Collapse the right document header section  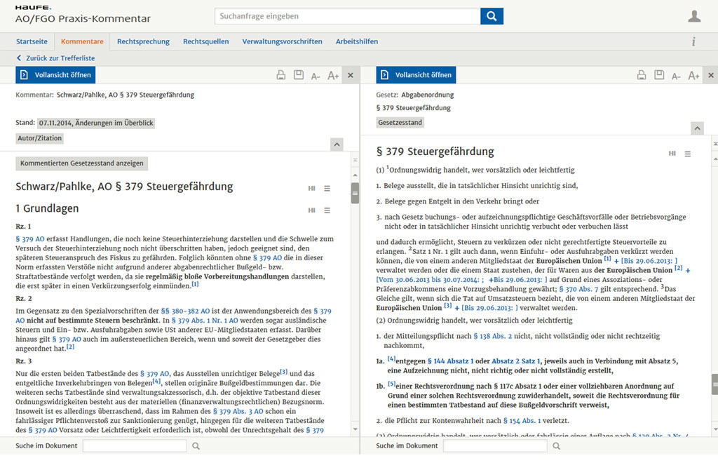pyautogui.click(x=697, y=128)
